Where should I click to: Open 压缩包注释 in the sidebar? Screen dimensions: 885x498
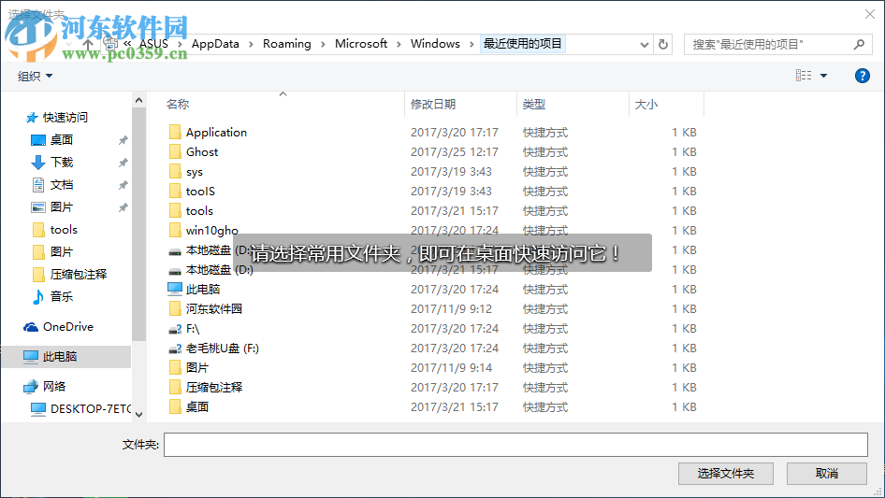[x=69, y=274]
